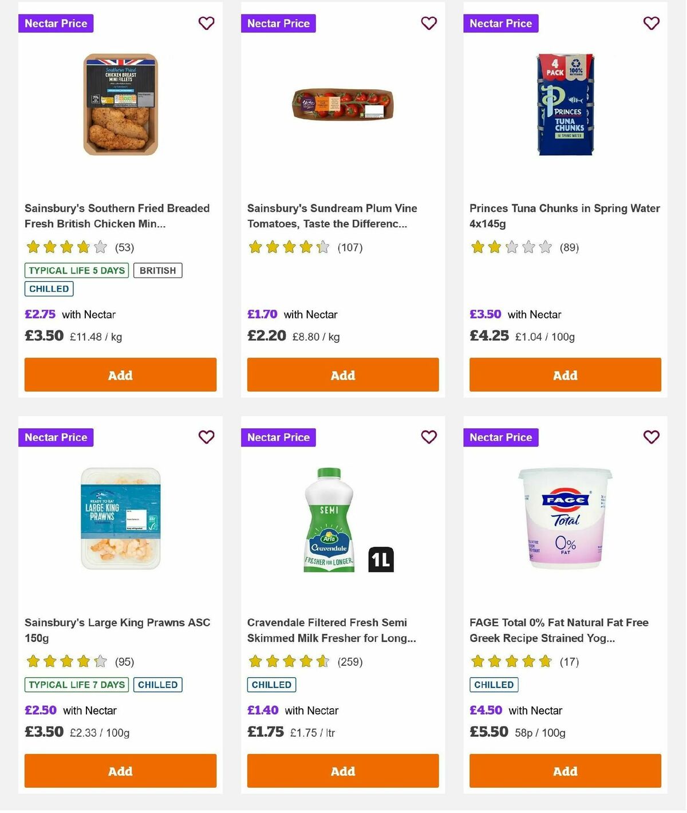The height and width of the screenshot is (813, 687).
Task: Toggle the CHILLED filter tag on FAGE yoghurt
Action: tap(493, 685)
